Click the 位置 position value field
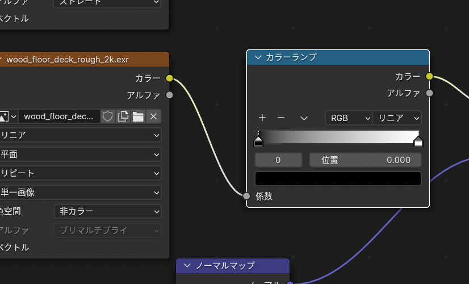This screenshot has height=284, width=469. coord(365,160)
